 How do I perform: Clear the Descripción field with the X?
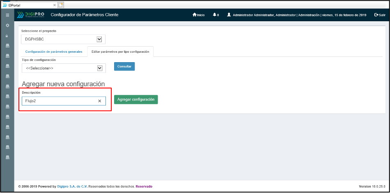point(99,101)
